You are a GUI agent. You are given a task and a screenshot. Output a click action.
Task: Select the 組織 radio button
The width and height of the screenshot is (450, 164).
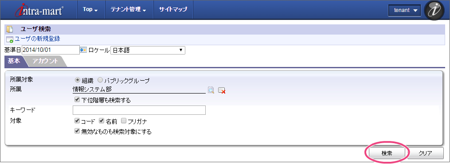point(78,80)
